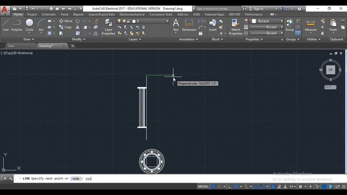Click the Move tool

click(x=66, y=21)
